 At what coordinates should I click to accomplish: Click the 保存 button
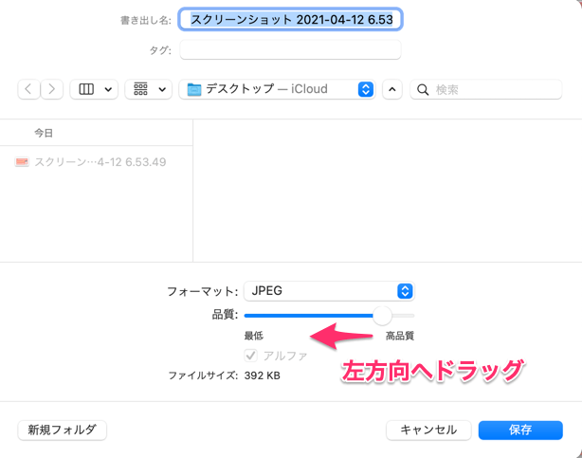520,430
